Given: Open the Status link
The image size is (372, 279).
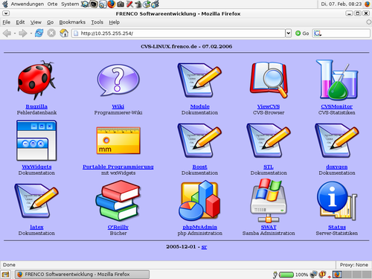Looking at the screenshot, I should click(337, 227).
